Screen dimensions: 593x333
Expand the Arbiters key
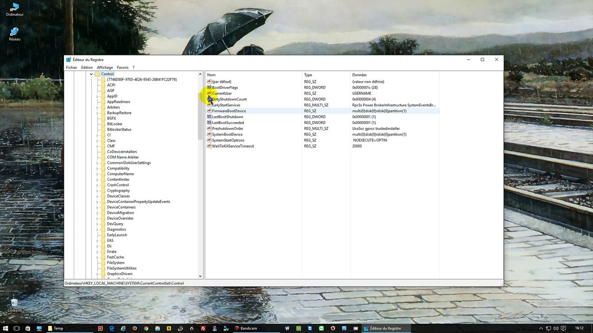tap(97, 107)
